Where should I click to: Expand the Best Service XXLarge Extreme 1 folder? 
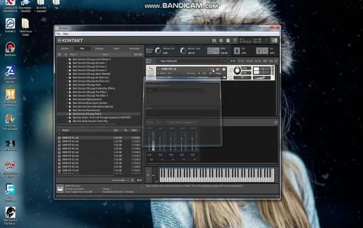coord(67,63)
